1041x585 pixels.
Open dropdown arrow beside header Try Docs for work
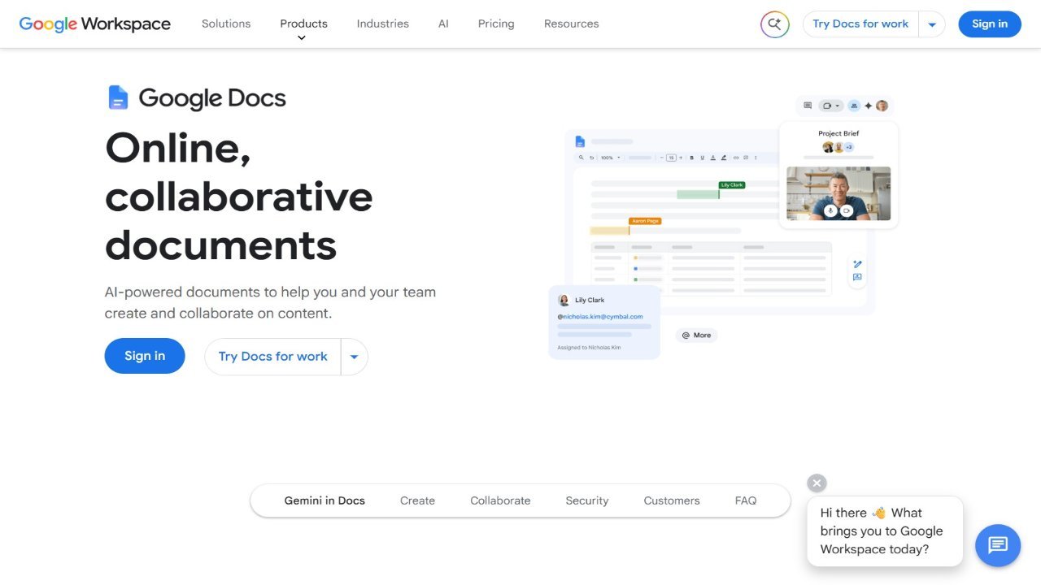(x=932, y=24)
